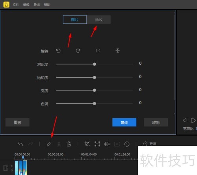Switch to the 动效 tab
197x175 pixels.
click(99, 20)
